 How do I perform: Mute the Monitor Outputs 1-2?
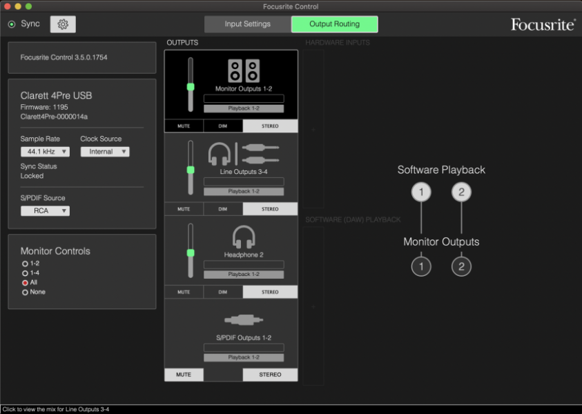tap(184, 126)
